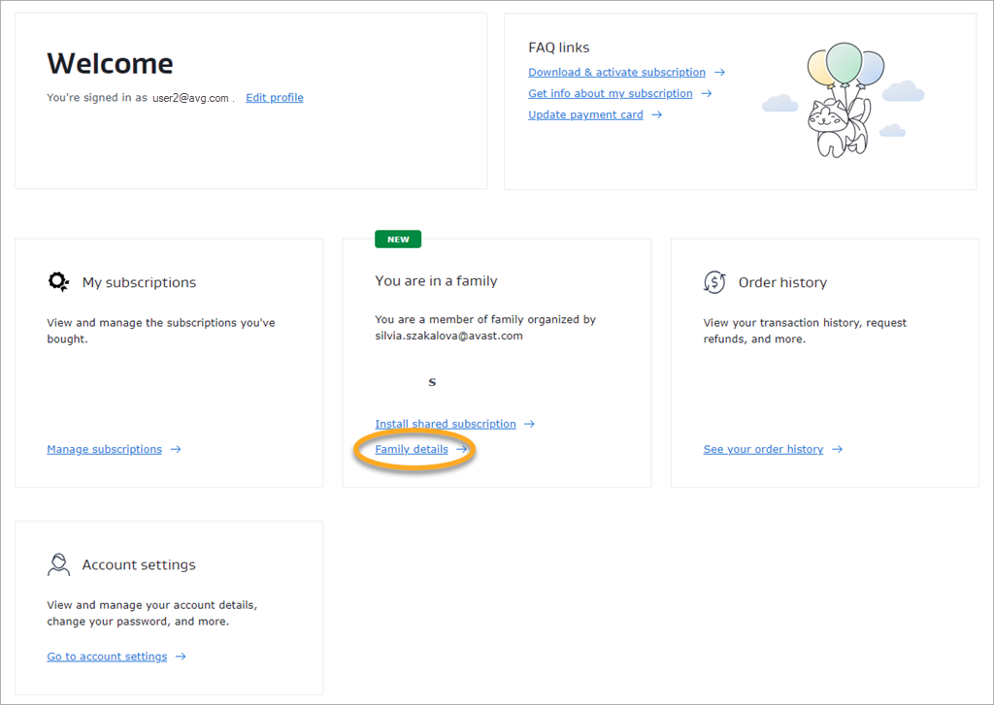Click the My subscriptions gear icon

tap(58, 282)
